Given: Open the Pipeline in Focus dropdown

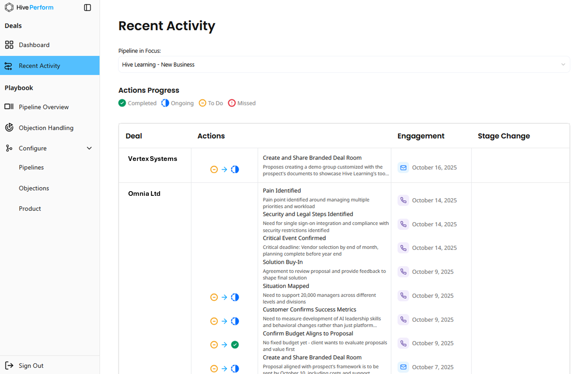Looking at the screenshot, I should (x=344, y=64).
